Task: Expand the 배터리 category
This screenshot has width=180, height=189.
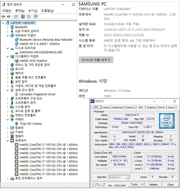Action: click(8, 74)
